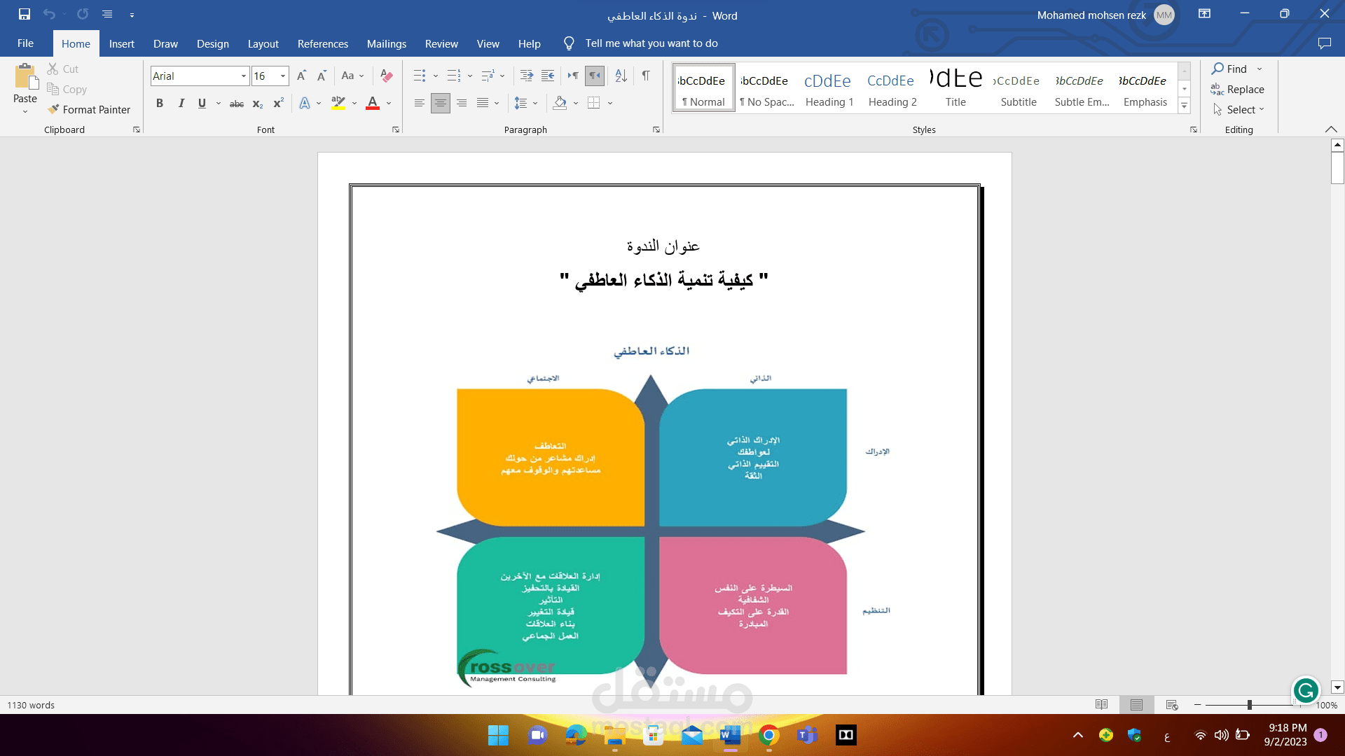
Task: Click the zoom slider handle
Action: pyautogui.click(x=1249, y=705)
